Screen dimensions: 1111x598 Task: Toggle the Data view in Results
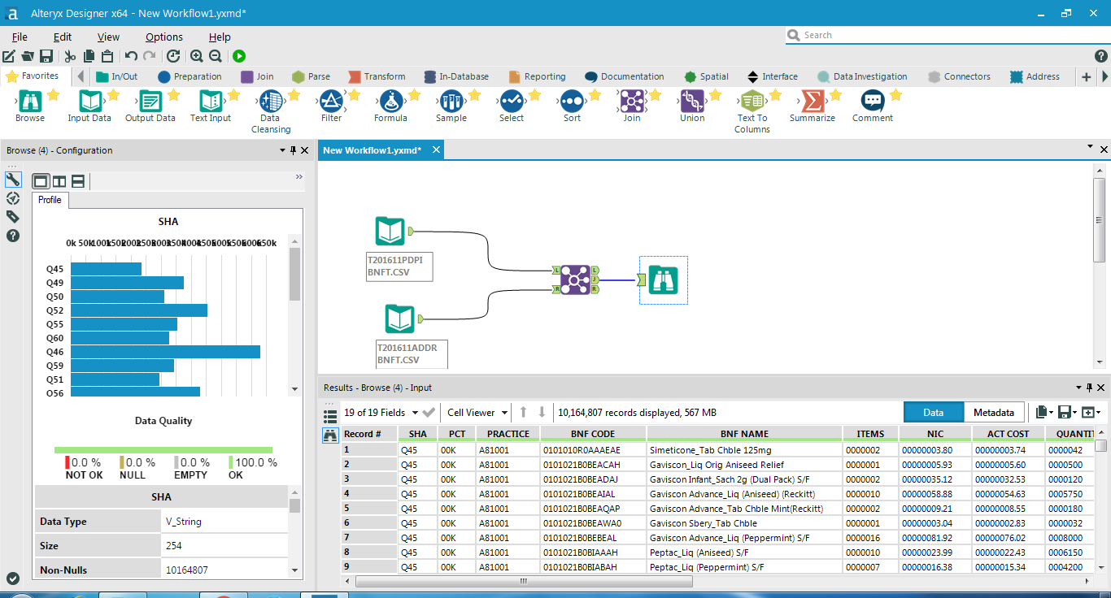933,413
